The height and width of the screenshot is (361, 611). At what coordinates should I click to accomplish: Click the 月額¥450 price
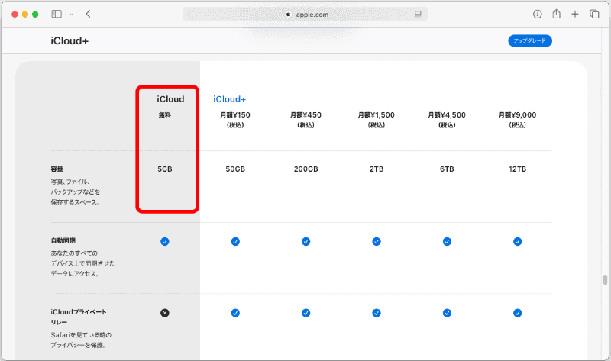[306, 115]
